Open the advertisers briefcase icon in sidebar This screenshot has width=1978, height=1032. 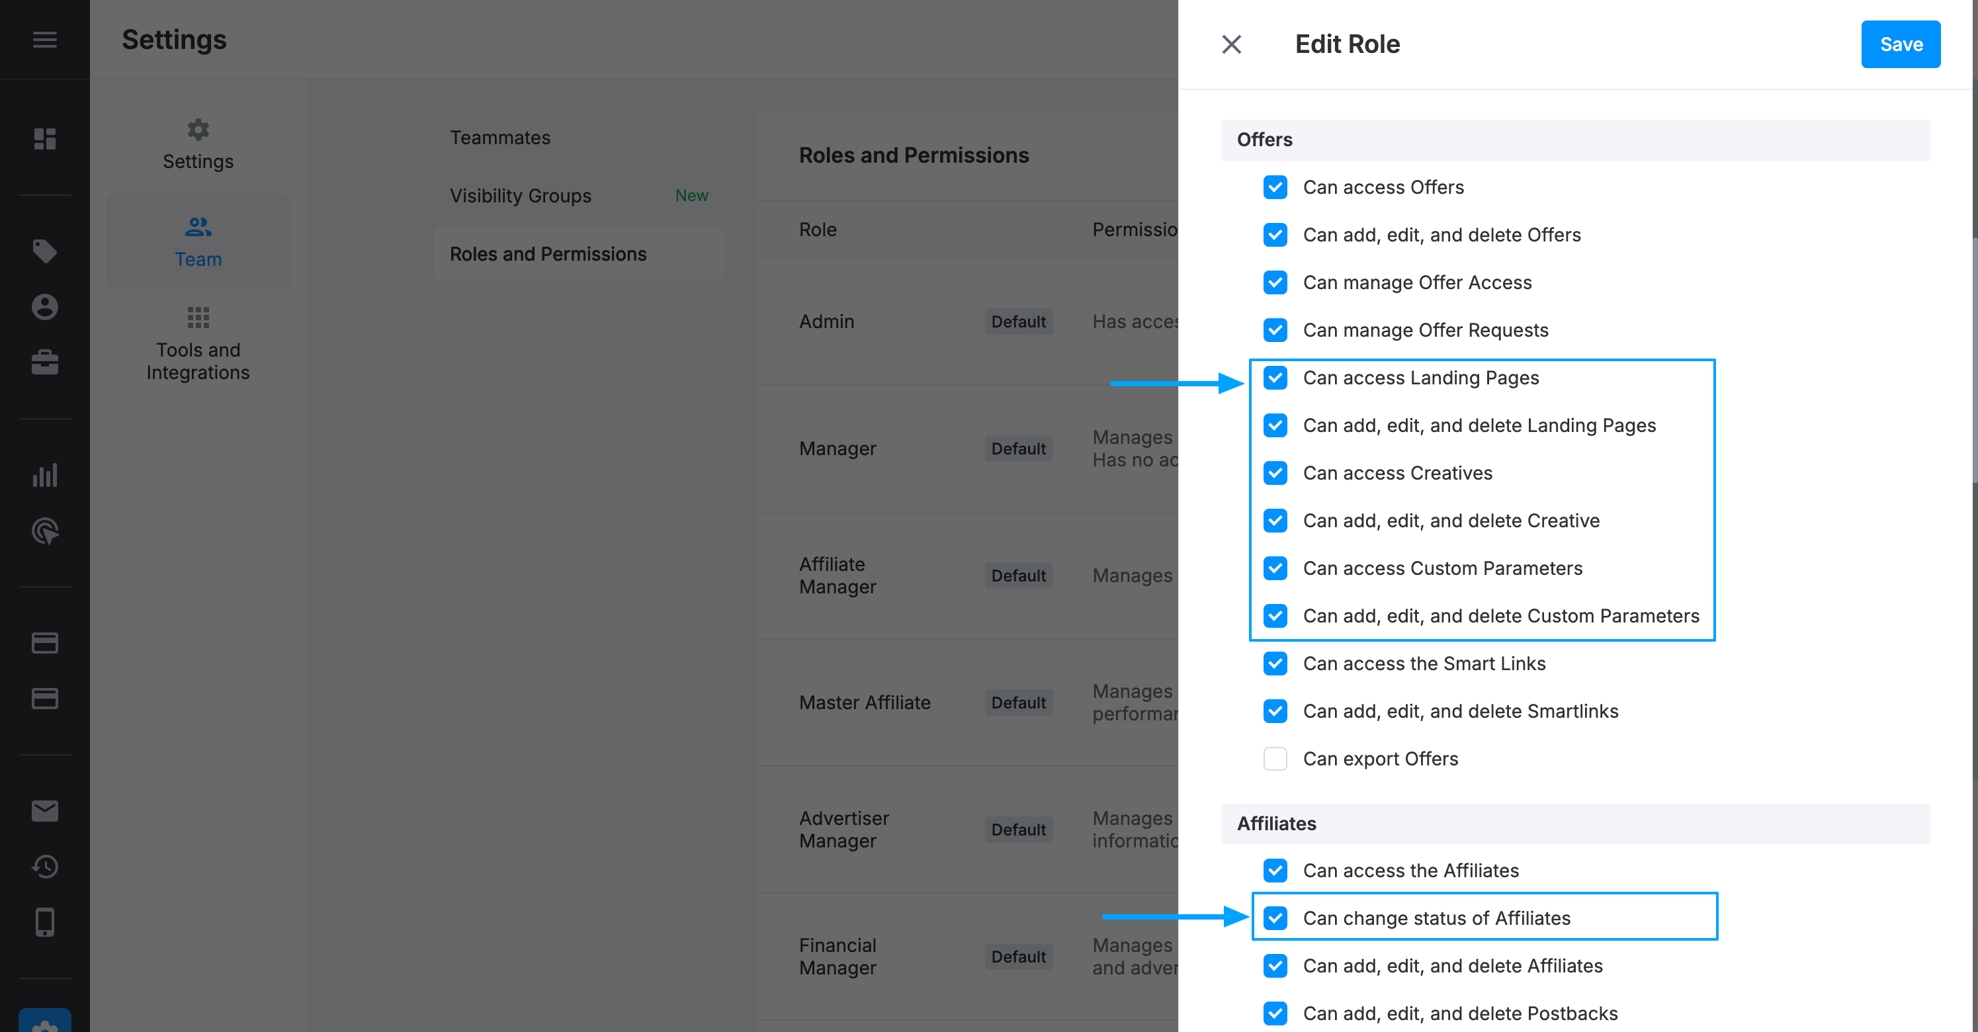(x=44, y=363)
